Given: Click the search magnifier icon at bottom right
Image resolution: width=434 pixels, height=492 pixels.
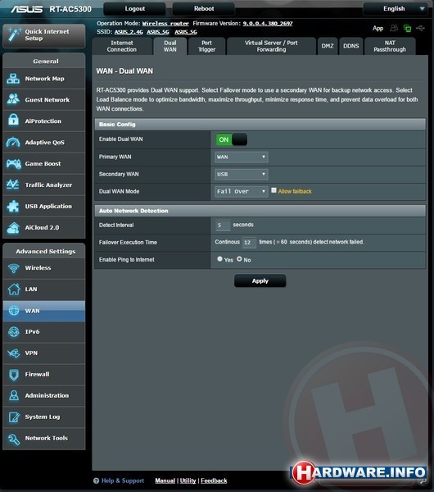Looking at the screenshot, I should point(423,481).
